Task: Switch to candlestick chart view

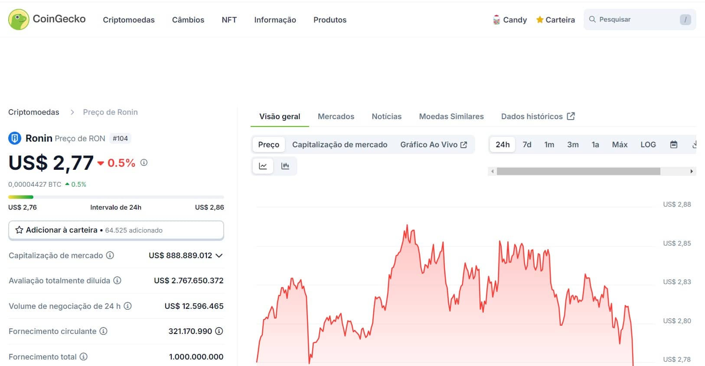Action: pyautogui.click(x=285, y=166)
